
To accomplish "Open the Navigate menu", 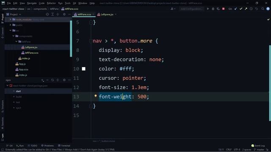I will pyautogui.click(x=32, y=3).
